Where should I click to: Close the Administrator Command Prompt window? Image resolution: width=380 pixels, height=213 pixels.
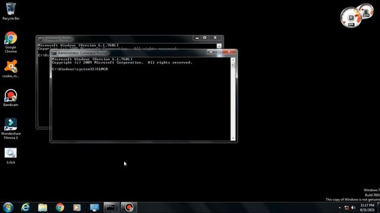(229, 51)
